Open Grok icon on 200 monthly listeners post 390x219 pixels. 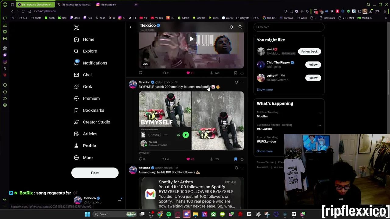coord(236,82)
